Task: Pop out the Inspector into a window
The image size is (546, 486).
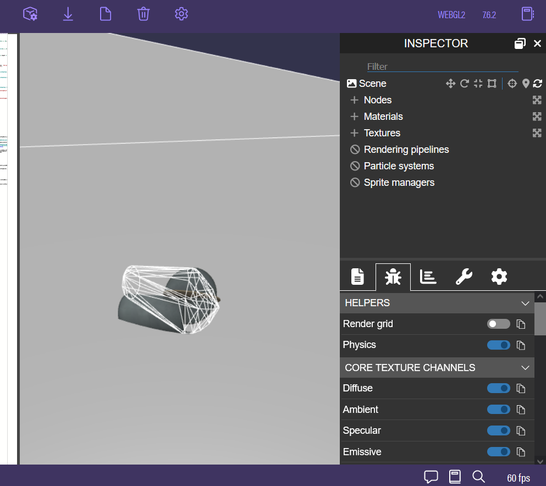Action: click(520, 43)
